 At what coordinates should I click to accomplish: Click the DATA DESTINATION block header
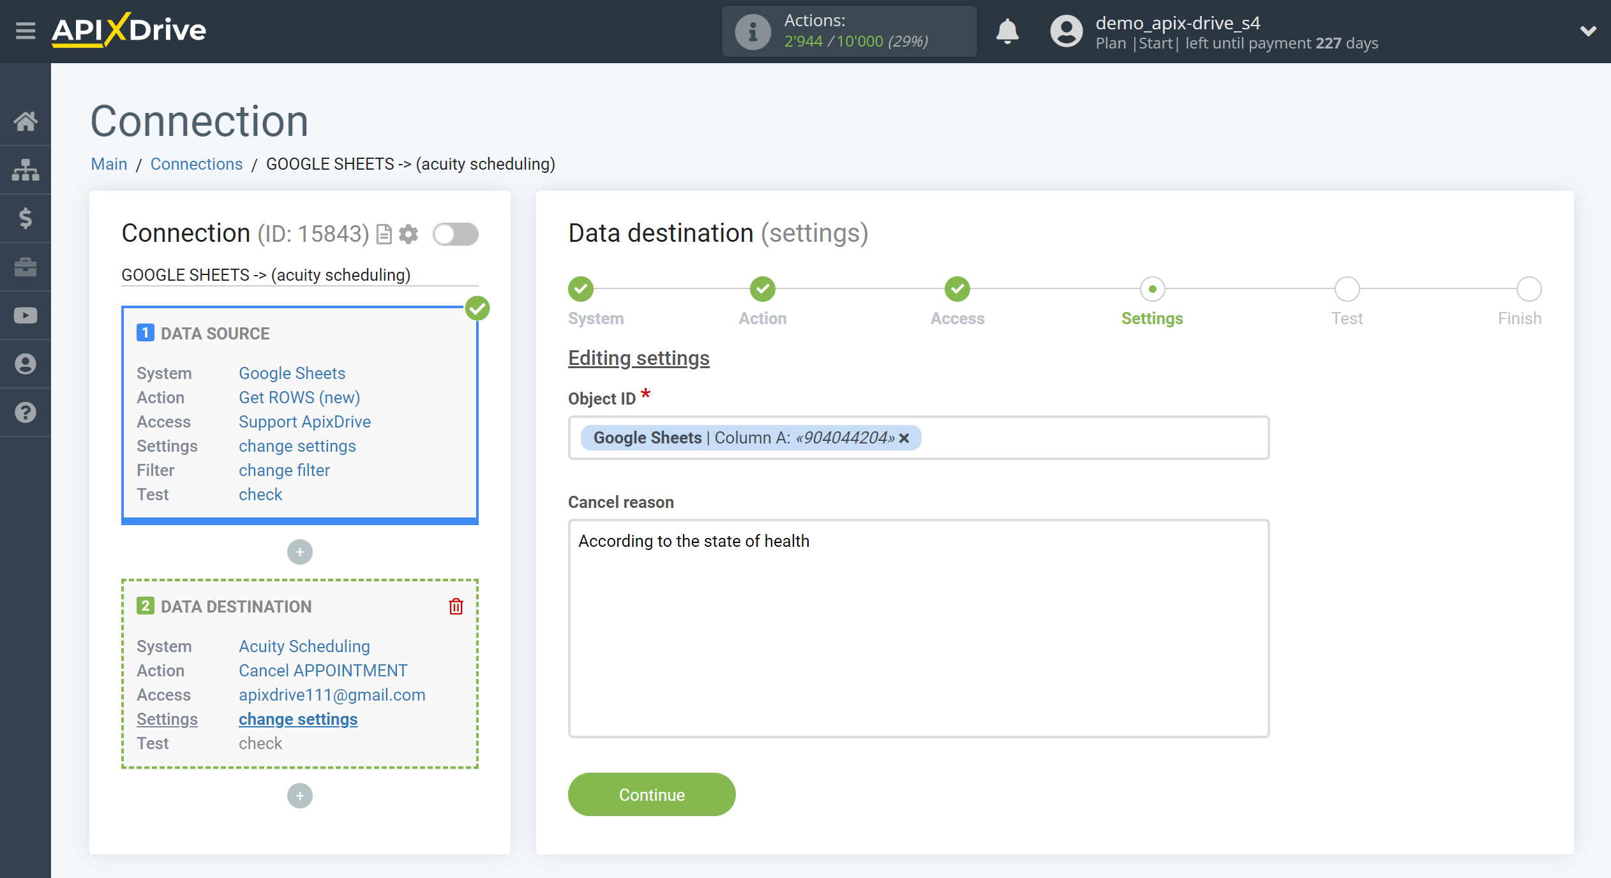(x=236, y=607)
